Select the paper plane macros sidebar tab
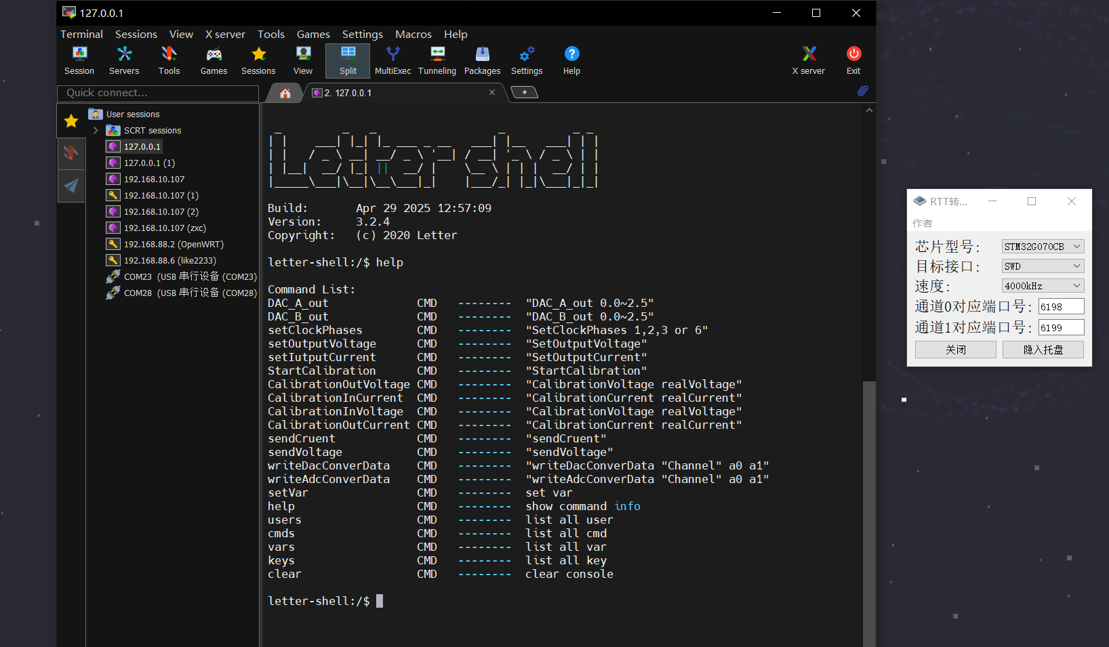This screenshot has width=1109, height=647. (71, 186)
